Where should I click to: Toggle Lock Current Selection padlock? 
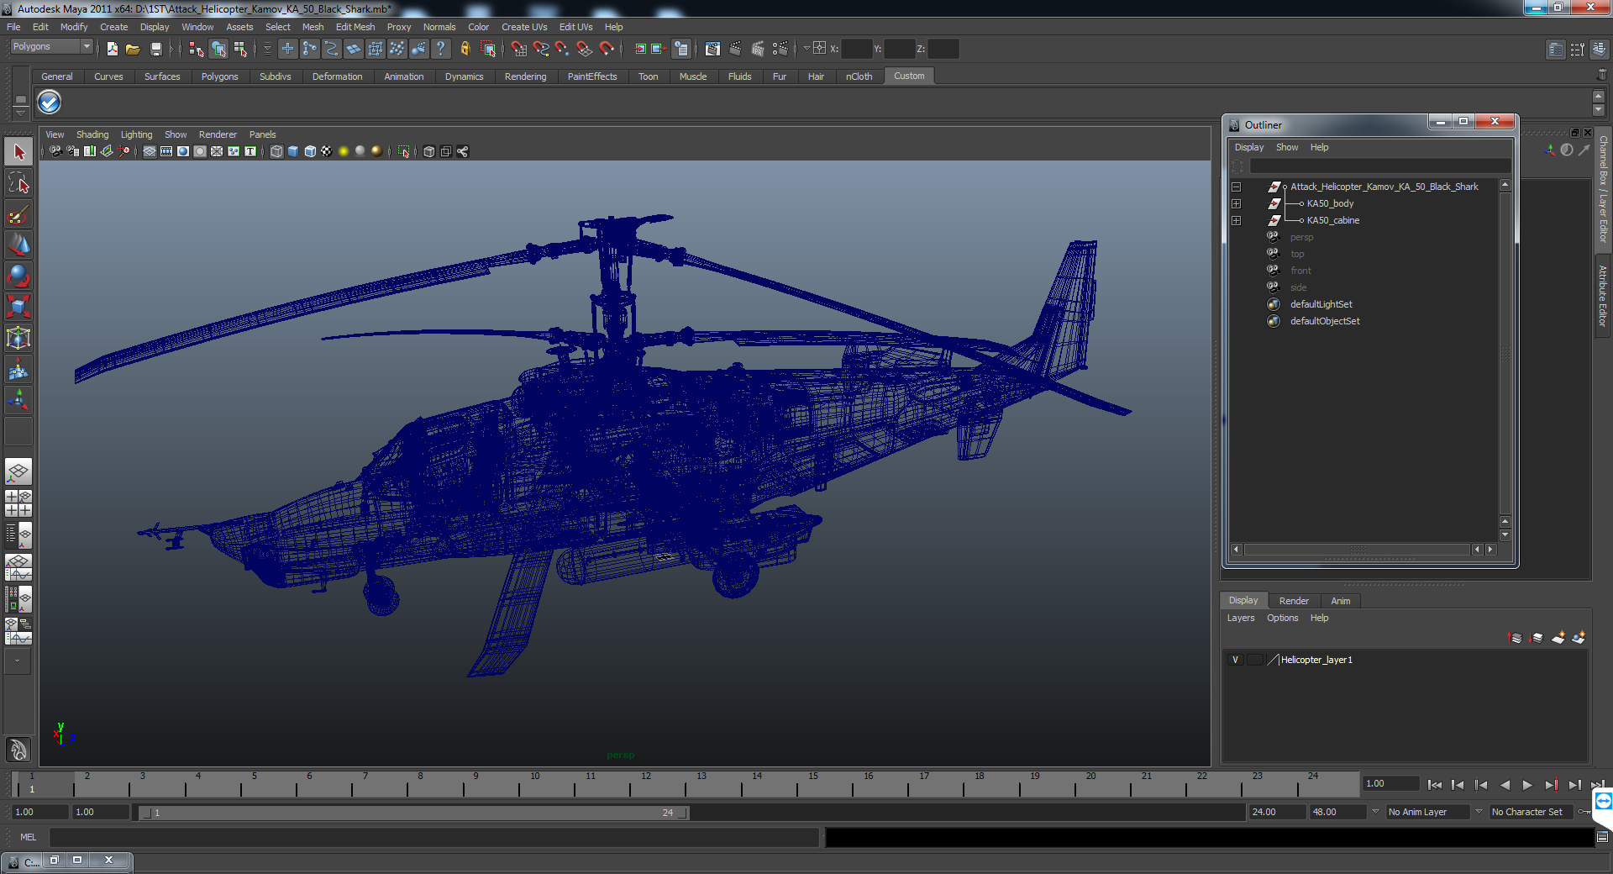(x=465, y=49)
